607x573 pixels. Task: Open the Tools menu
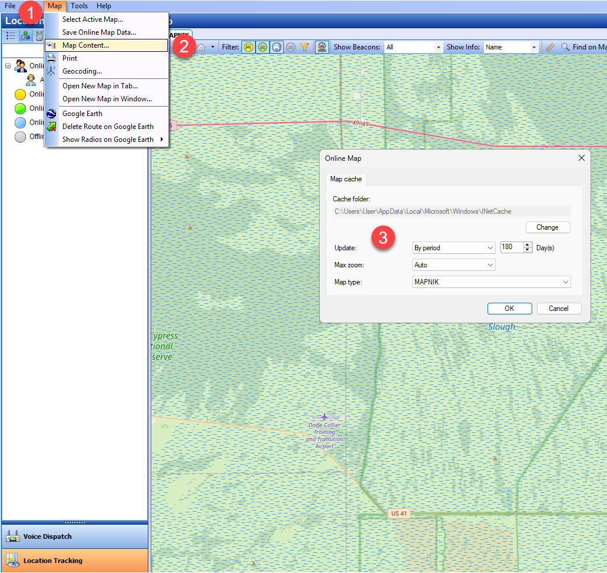pos(79,6)
